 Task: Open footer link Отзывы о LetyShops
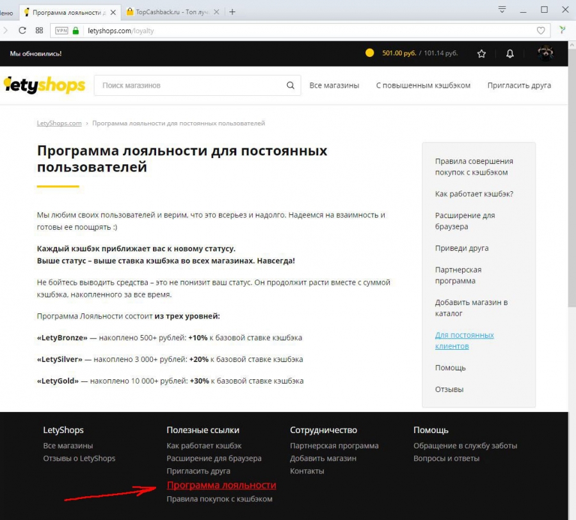(x=79, y=459)
